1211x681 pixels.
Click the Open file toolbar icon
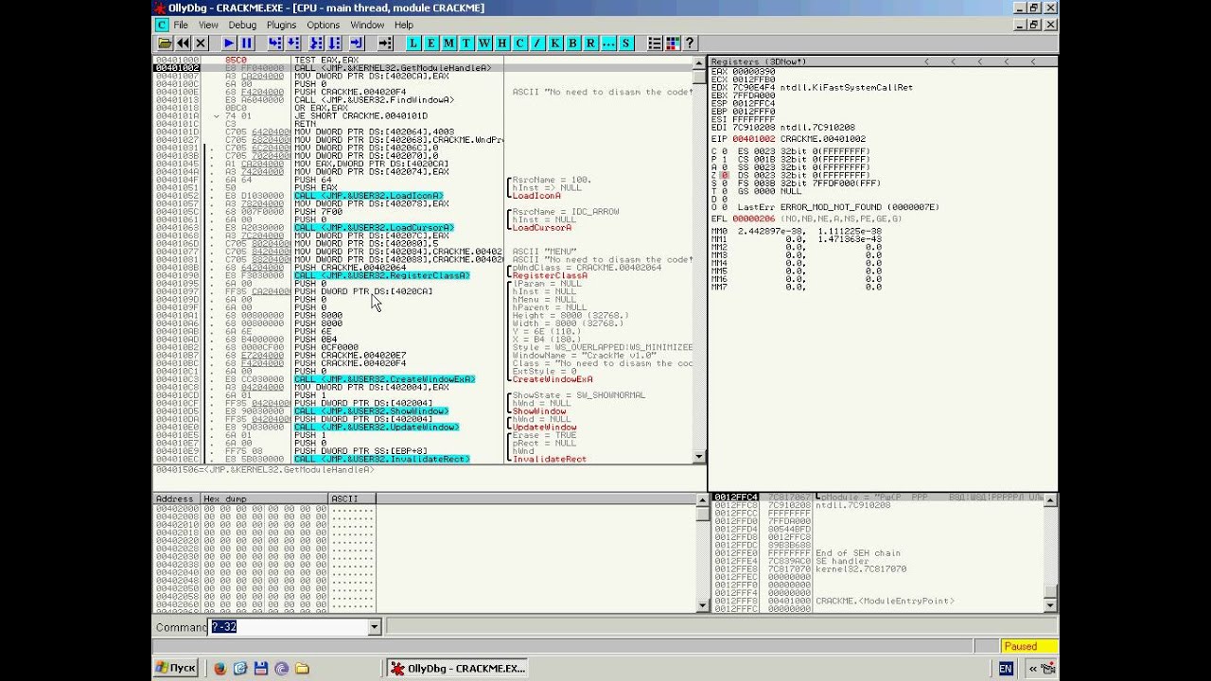point(165,44)
